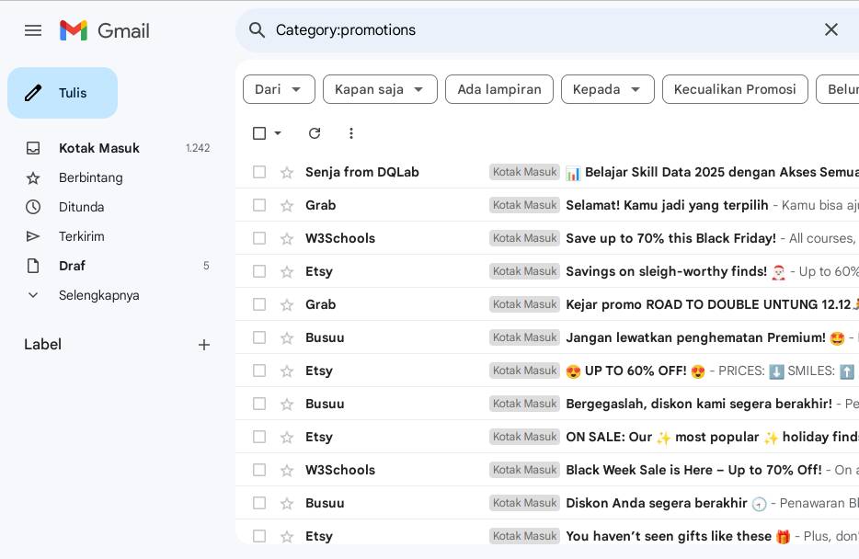
Task: Star the Etsy 'You haven't seen gifts' email
Action: pyautogui.click(x=287, y=537)
